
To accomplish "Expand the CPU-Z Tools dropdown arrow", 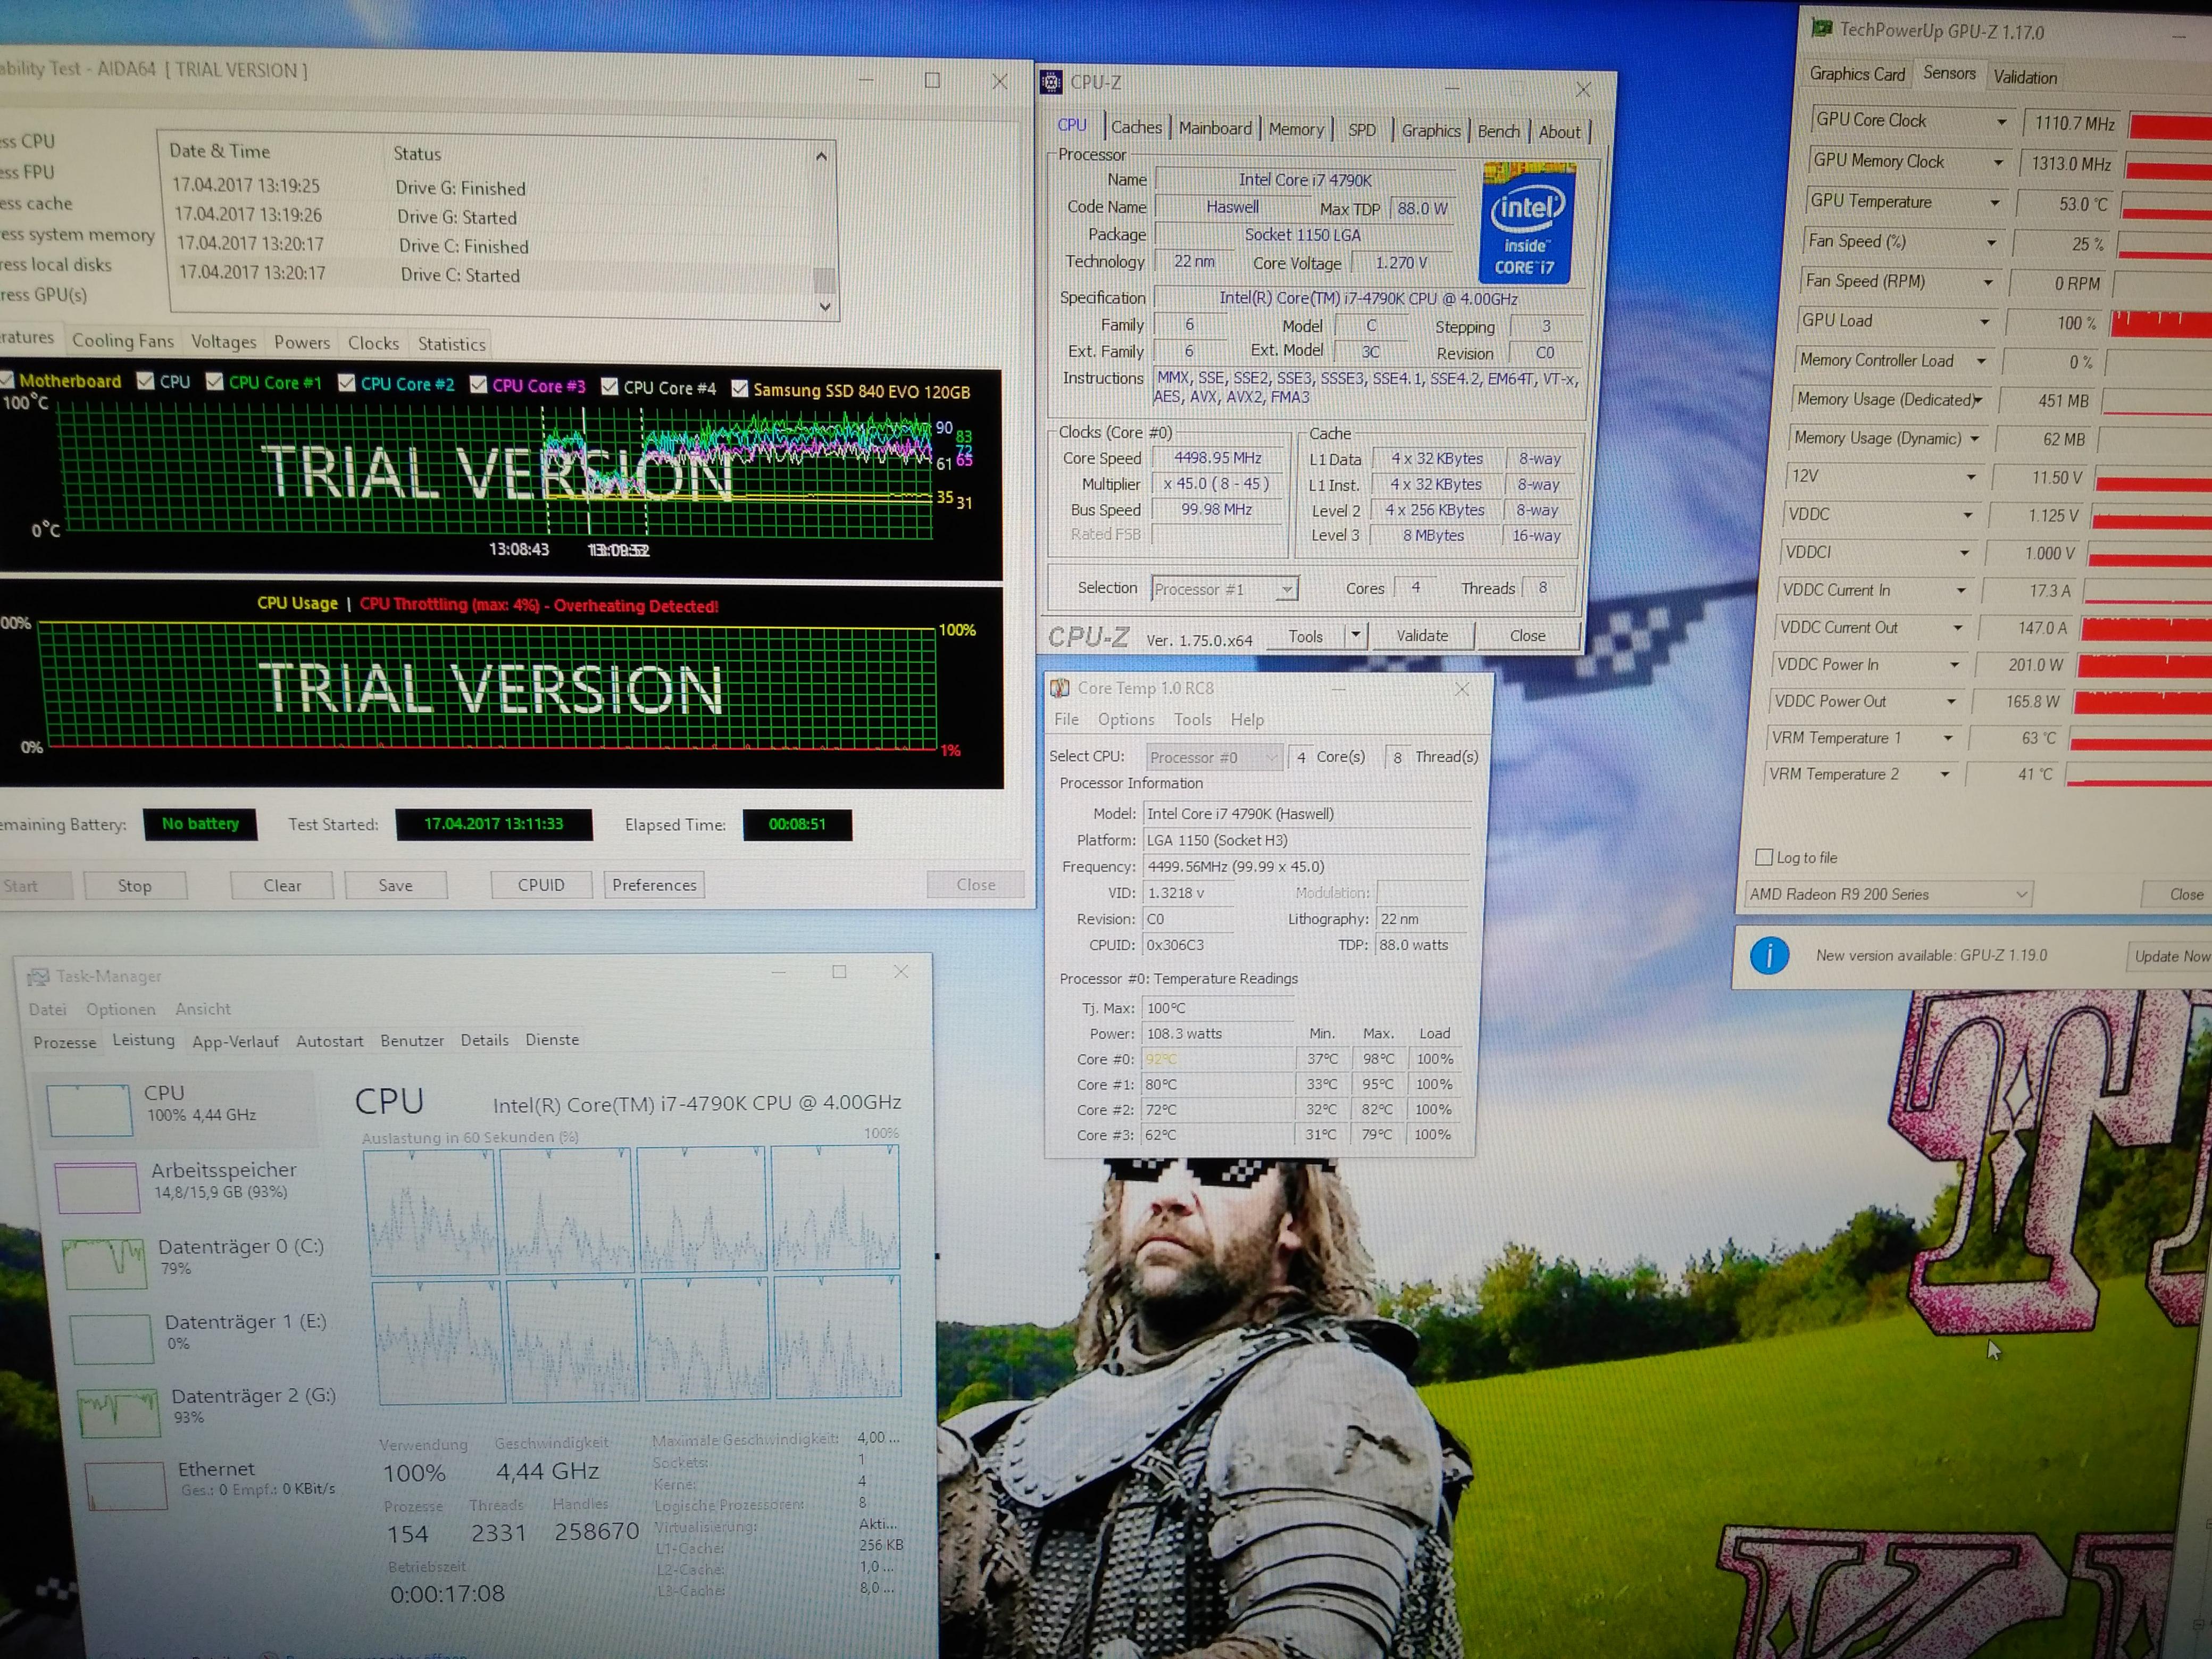I will tap(1355, 635).
